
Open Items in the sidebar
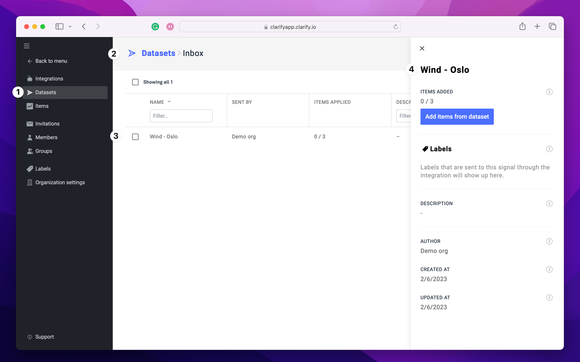[38, 106]
